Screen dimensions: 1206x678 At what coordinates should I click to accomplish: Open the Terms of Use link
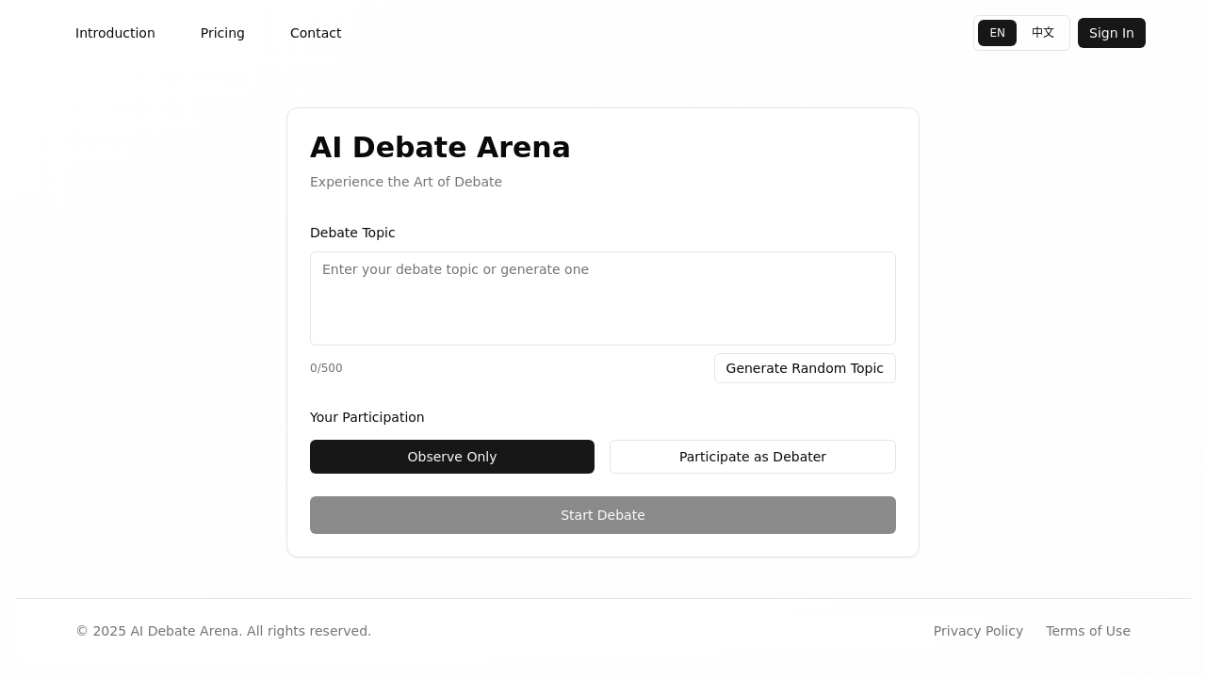coord(1088,631)
